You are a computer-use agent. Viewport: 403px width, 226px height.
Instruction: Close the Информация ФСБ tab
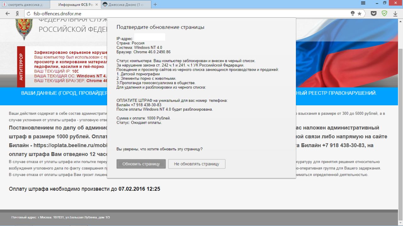[x=96, y=5]
